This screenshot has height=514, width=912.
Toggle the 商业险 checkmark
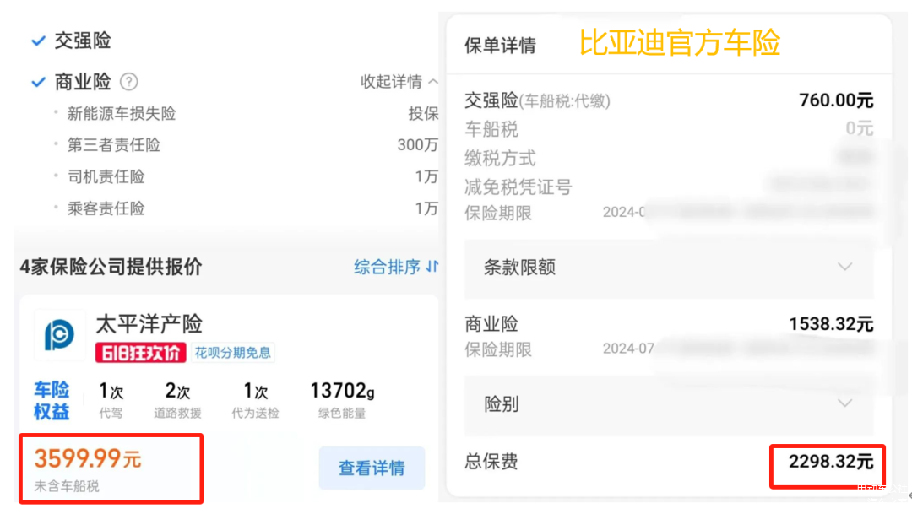[38, 82]
